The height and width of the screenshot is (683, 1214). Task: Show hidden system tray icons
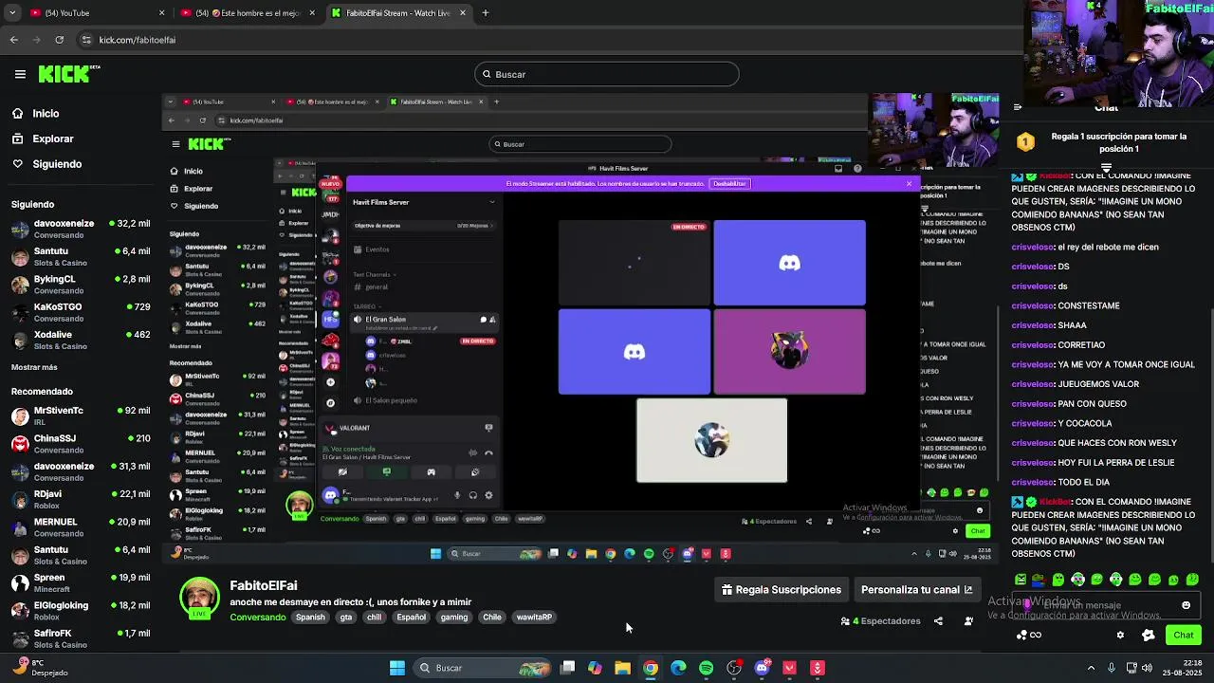point(1091,668)
